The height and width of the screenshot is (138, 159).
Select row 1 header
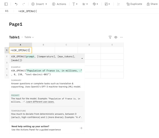(7, 50)
